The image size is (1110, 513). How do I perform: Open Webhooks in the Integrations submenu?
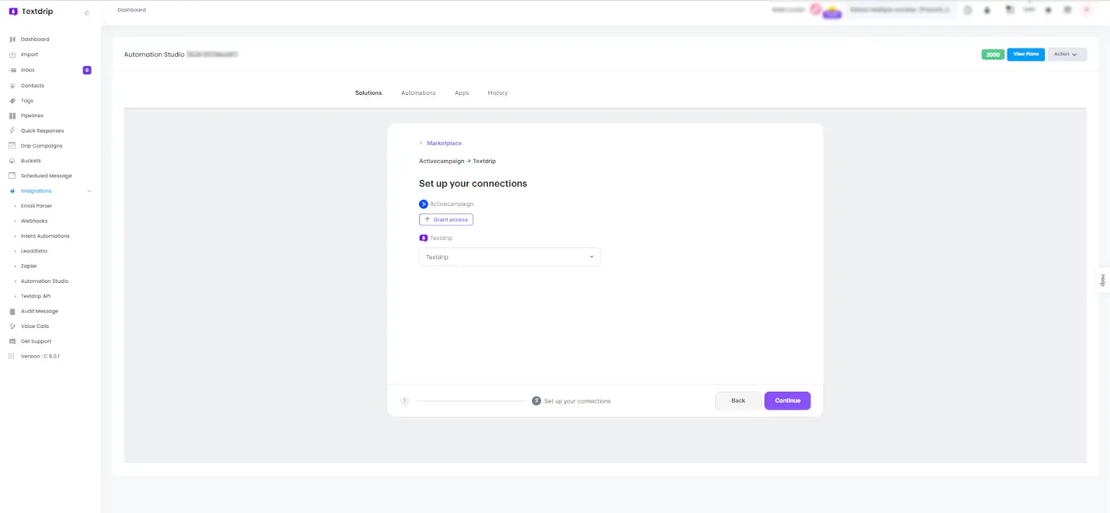coord(34,221)
